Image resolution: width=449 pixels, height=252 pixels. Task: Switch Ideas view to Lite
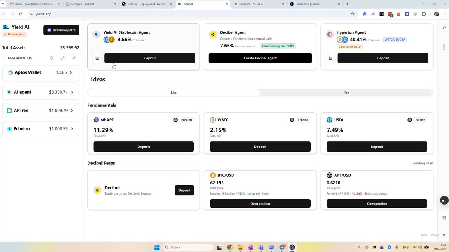click(x=174, y=93)
